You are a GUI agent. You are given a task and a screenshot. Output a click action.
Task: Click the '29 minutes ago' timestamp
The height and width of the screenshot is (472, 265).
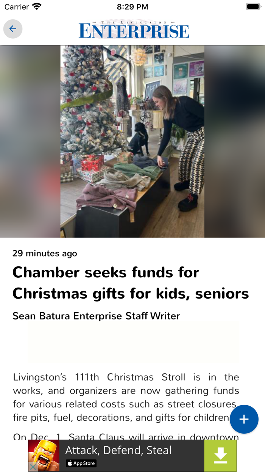[45, 253]
